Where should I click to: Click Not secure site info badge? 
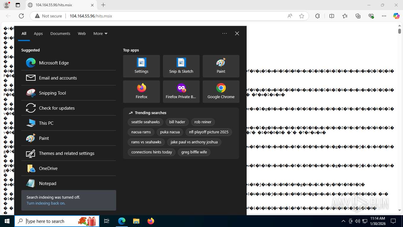point(49,16)
